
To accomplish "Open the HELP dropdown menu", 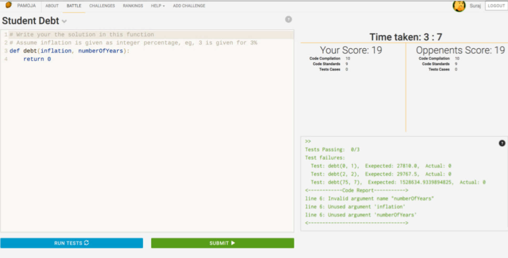I will click(x=158, y=6).
